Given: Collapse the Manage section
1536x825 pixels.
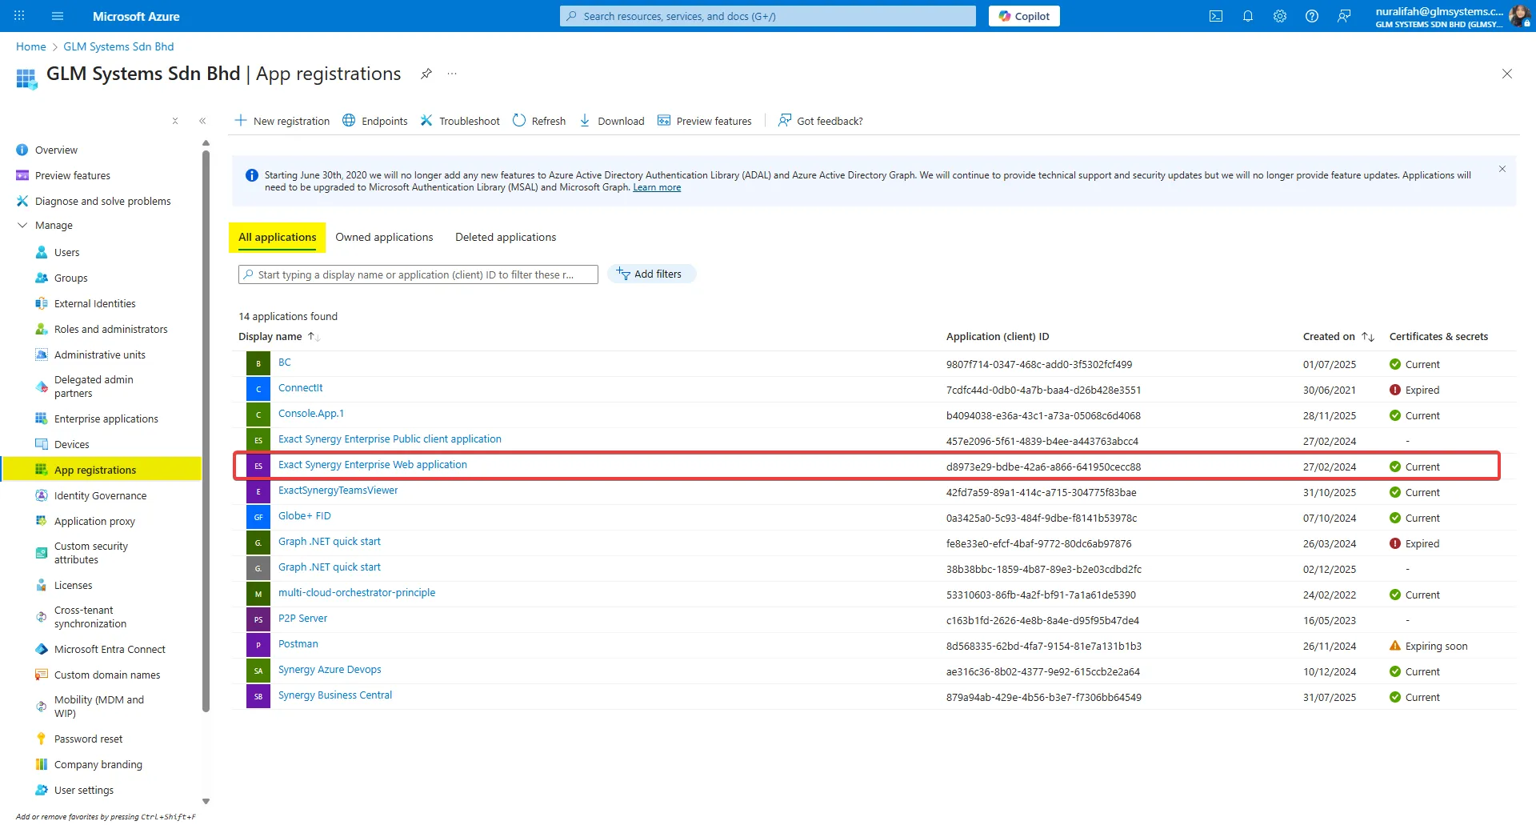Looking at the screenshot, I should 22,226.
